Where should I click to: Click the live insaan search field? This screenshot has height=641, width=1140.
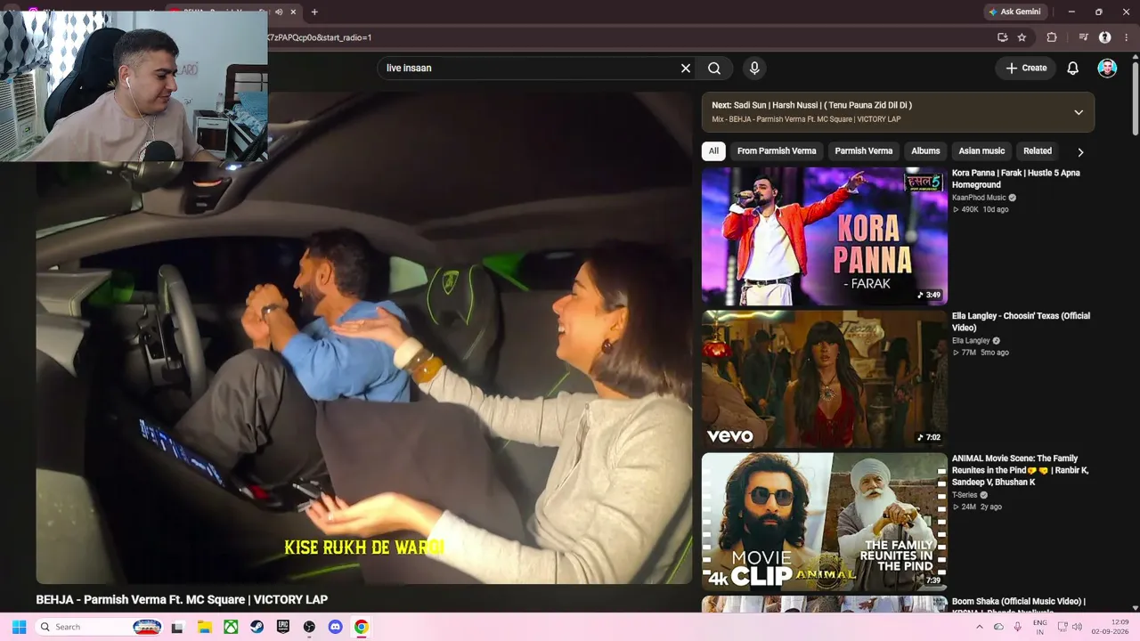pos(528,69)
